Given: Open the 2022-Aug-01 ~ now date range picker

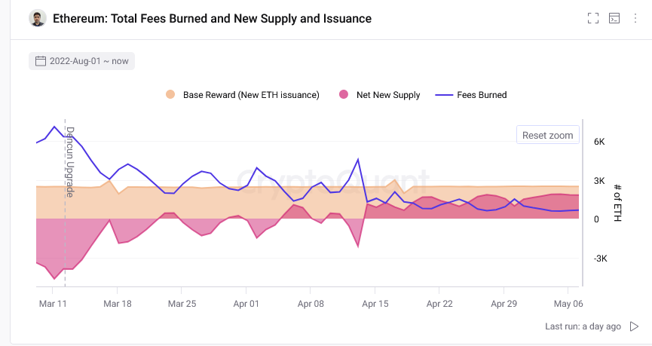Looking at the screenshot, I should (x=88, y=61).
